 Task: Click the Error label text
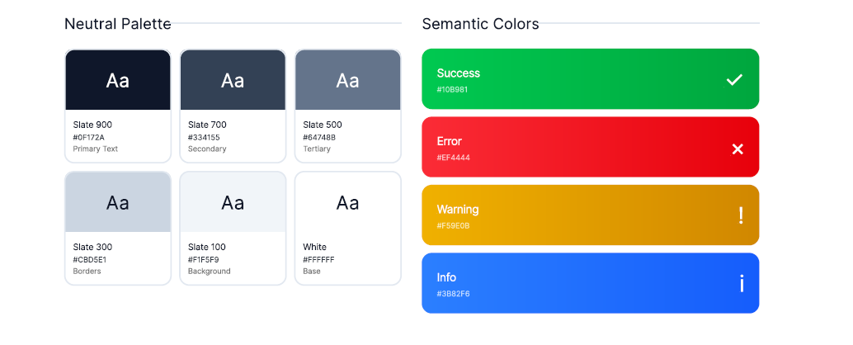pos(450,141)
